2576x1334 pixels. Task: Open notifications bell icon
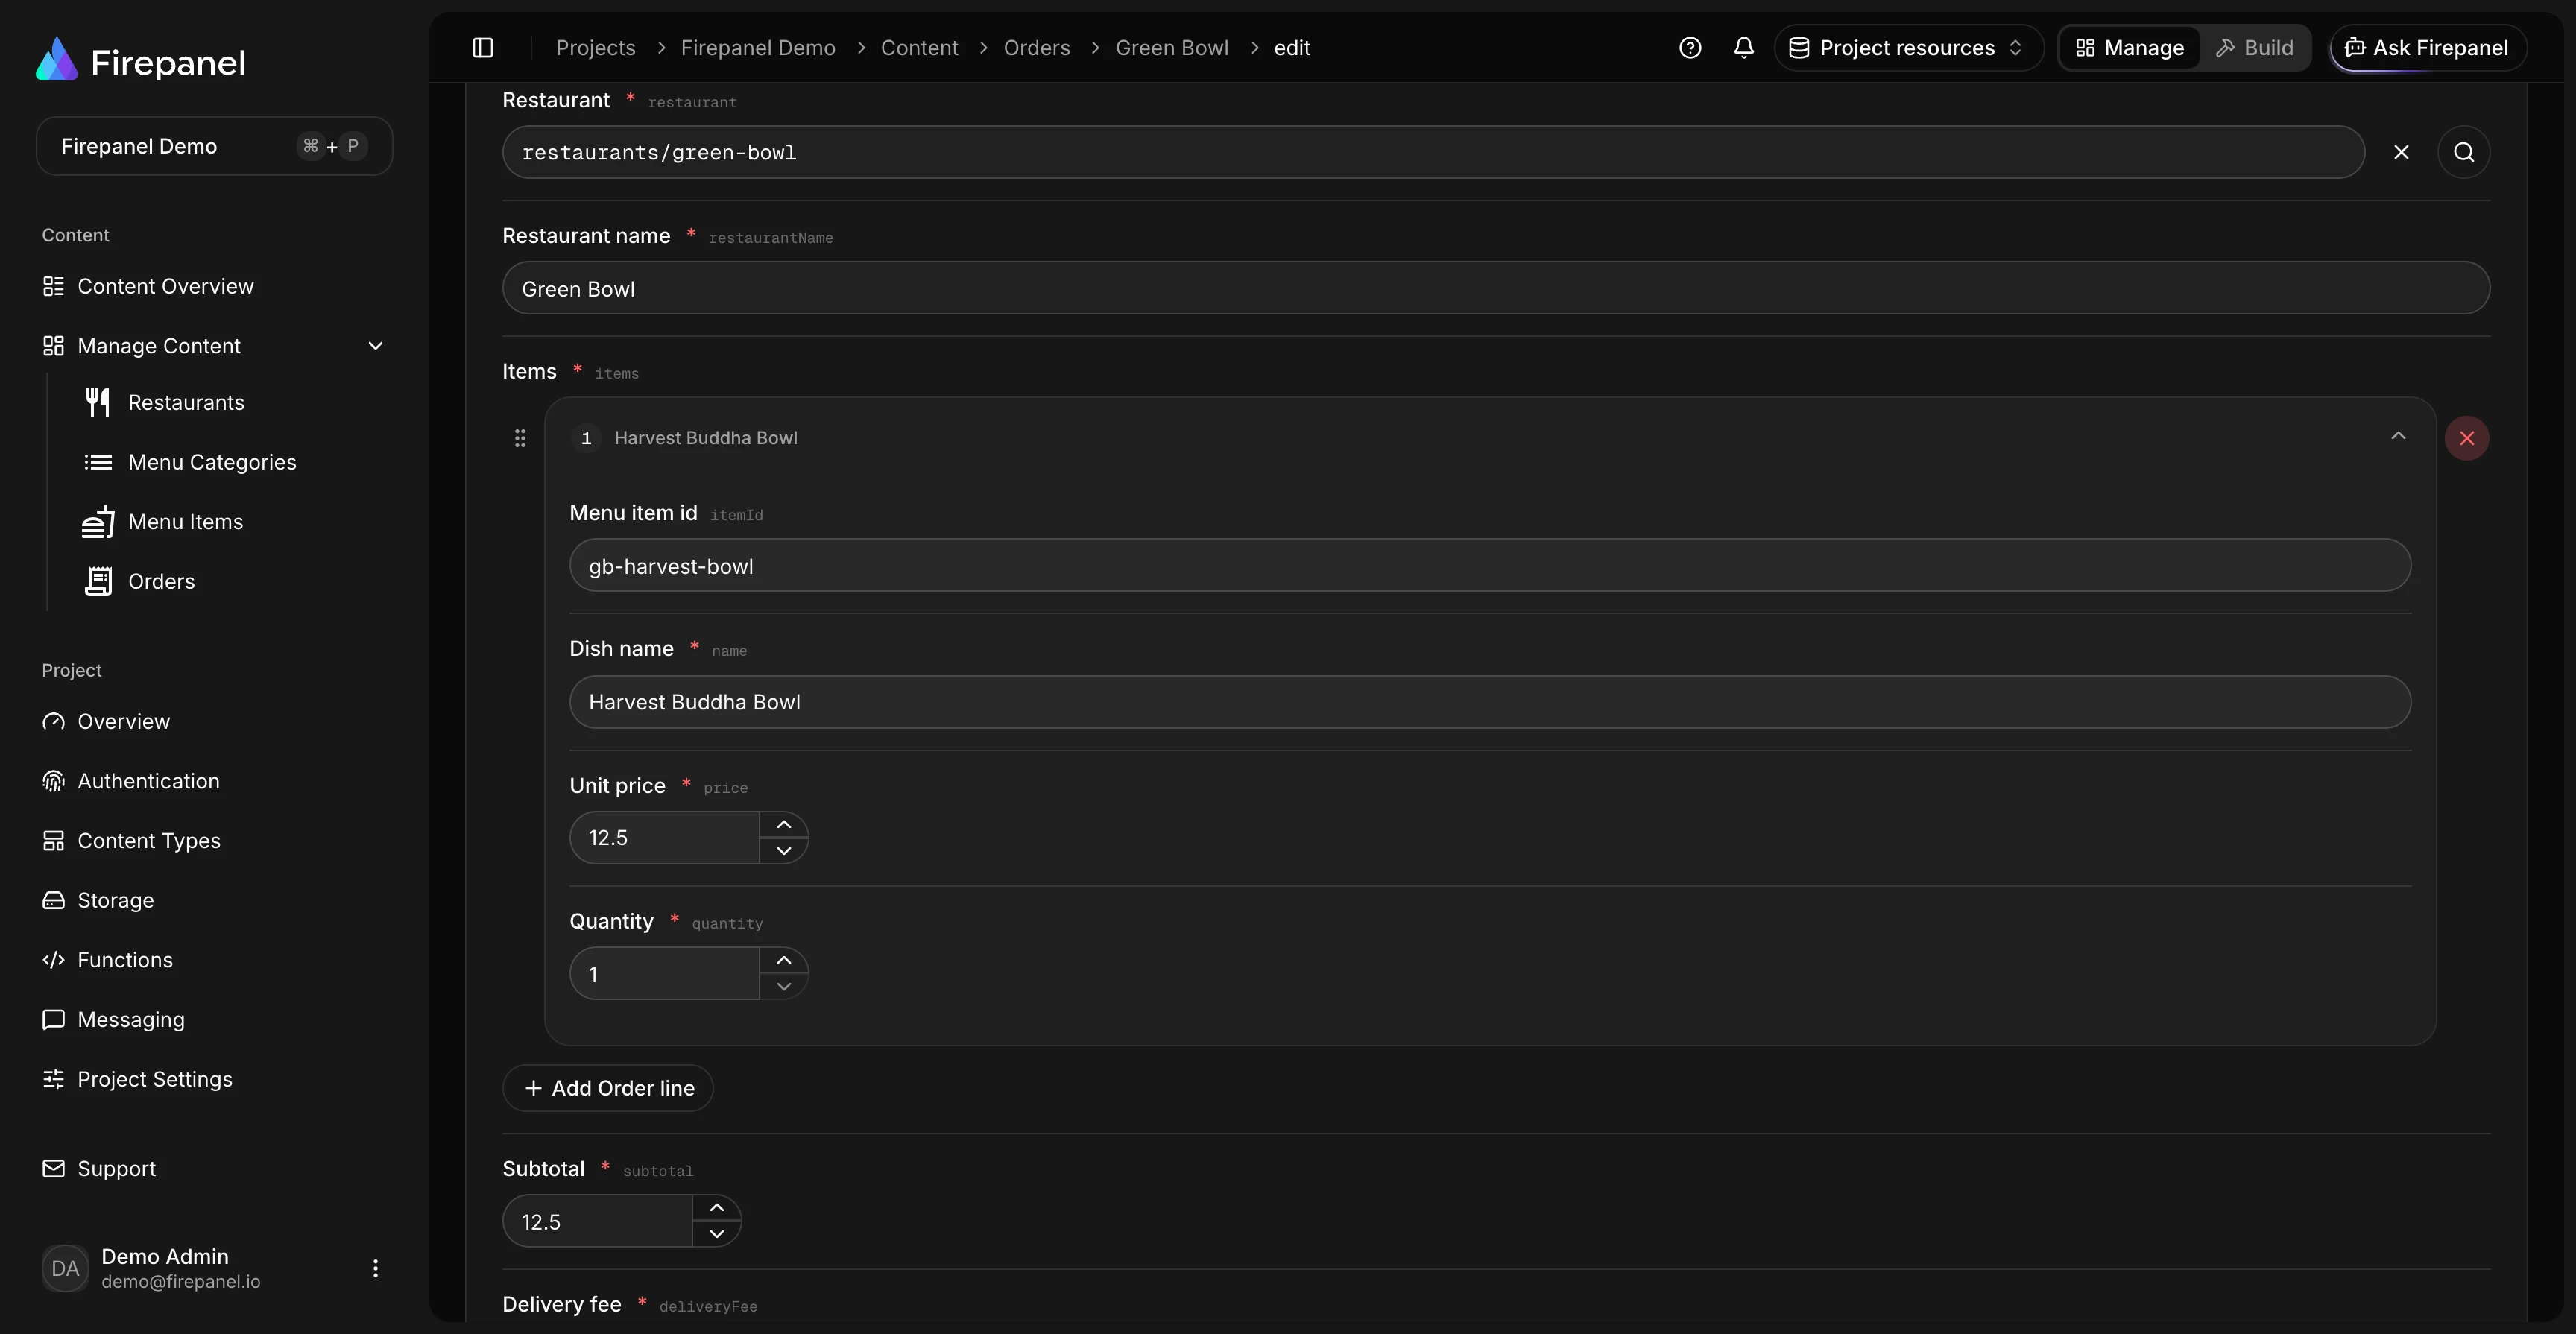pyautogui.click(x=1744, y=48)
